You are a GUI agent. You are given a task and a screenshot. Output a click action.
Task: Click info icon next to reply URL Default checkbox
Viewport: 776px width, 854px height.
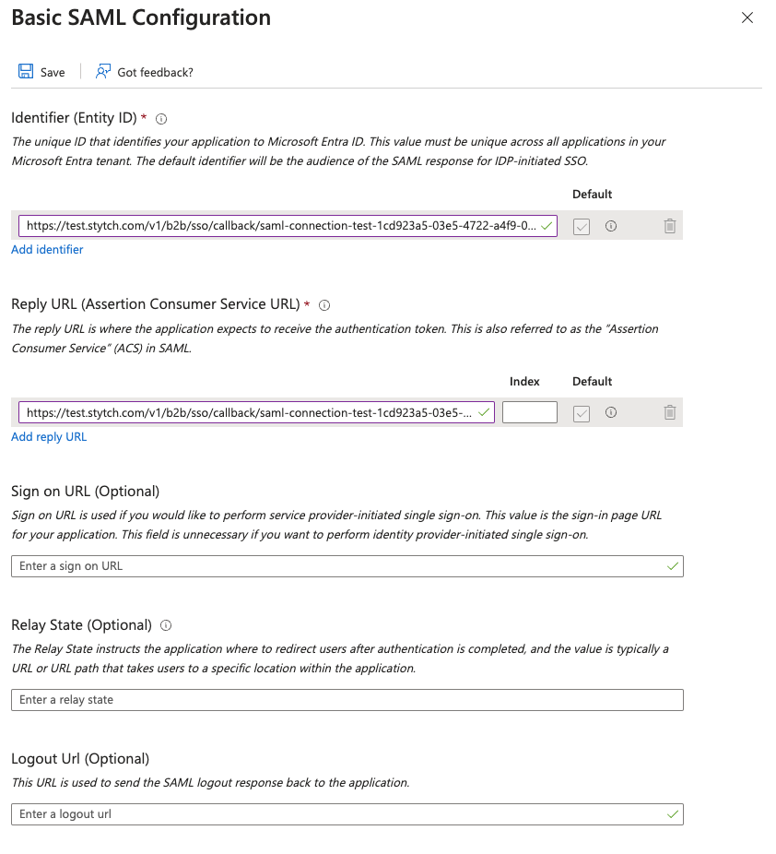click(610, 412)
